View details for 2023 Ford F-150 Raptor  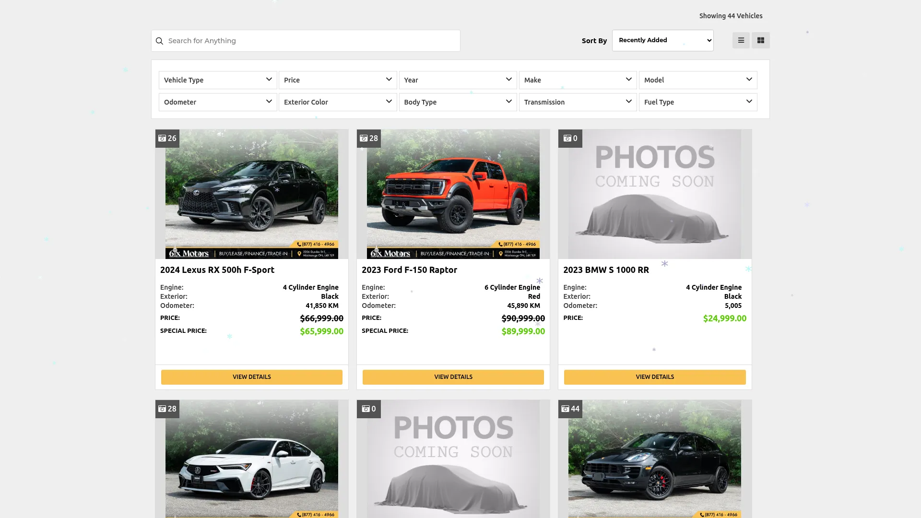[x=453, y=377]
